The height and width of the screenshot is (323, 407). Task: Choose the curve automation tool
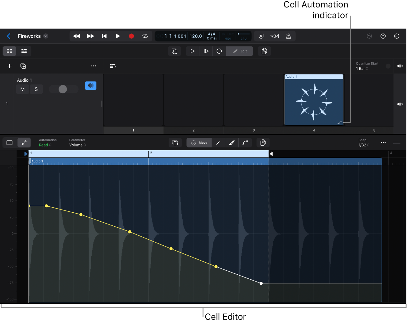pyautogui.click(x=245, y=142)
